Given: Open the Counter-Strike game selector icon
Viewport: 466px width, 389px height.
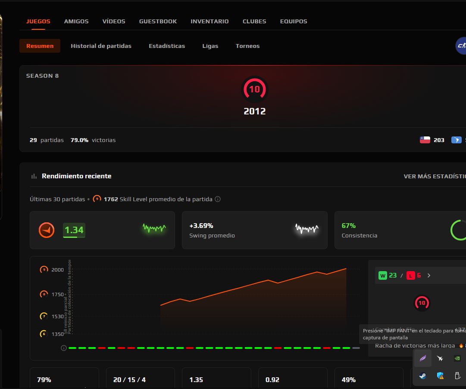Looking at the screenshot, I should (461, 45).
